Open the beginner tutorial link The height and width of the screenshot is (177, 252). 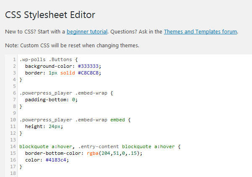87,31
